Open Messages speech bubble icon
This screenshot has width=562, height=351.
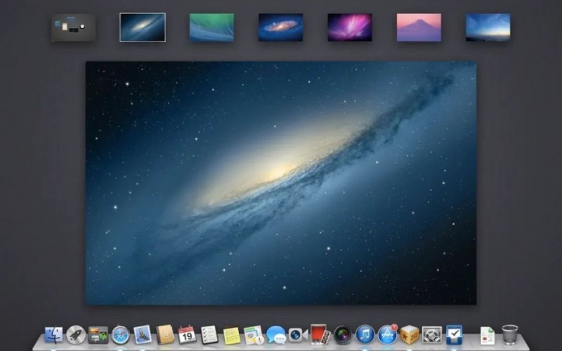pyautogui.click(x=275, y=335)
